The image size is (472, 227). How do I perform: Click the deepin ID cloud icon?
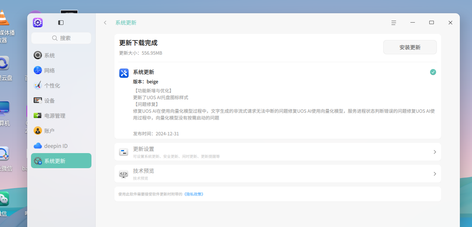(x=38, y=146)
